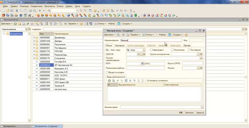Click Закрыть button in creation dialog
The image size is (249, 128).
pyautogui.click(x=200, y=113)
